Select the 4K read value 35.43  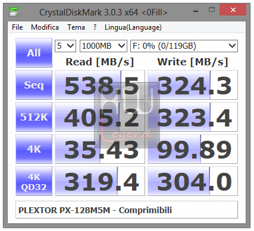[100, 149]
